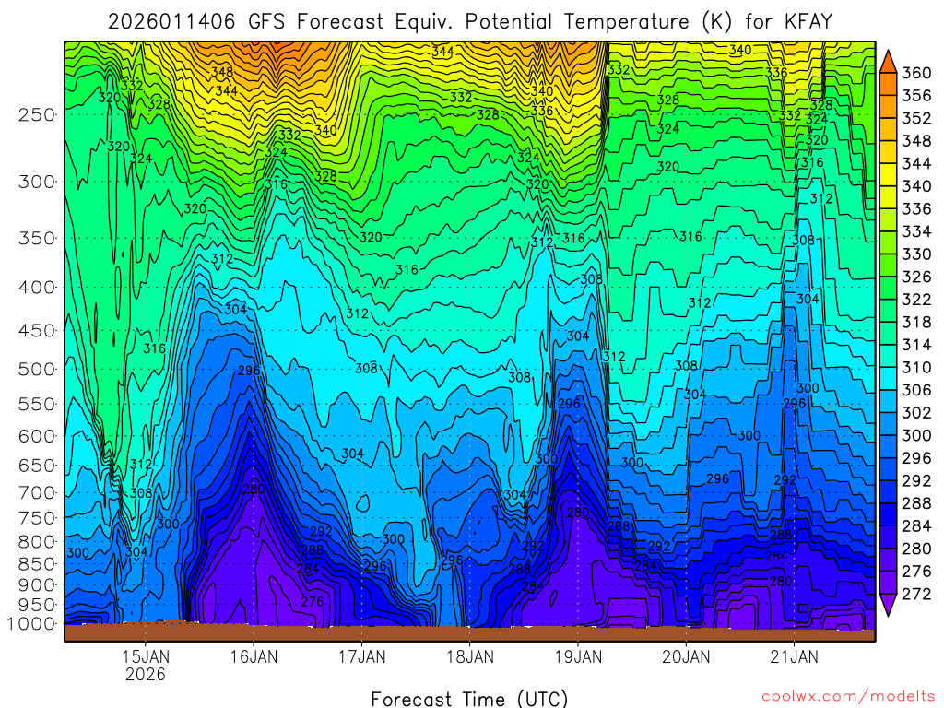Click the 334 color bar label
Viewport: 944px width, 708px height.
916,231
